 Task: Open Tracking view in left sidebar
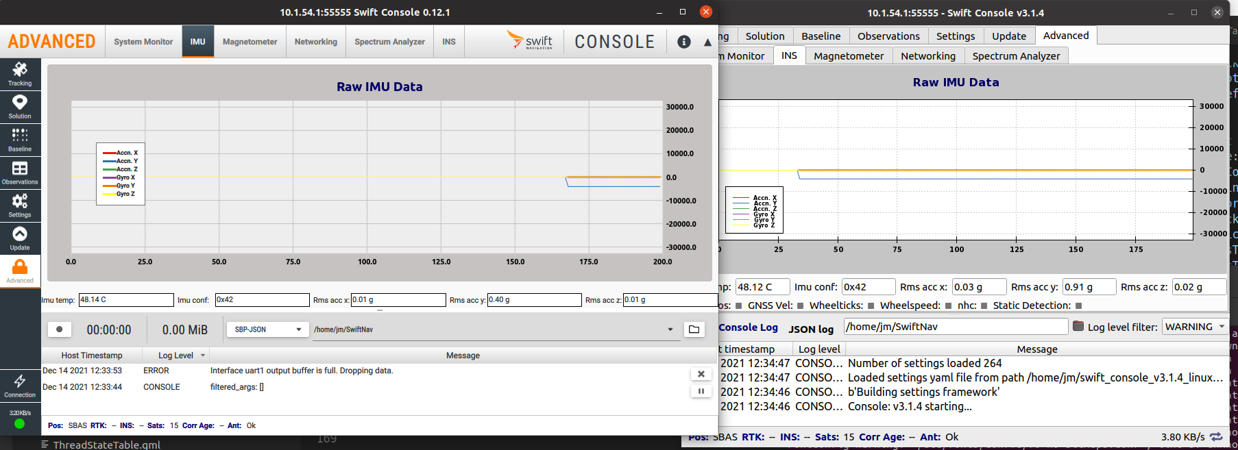click(20, 74)
